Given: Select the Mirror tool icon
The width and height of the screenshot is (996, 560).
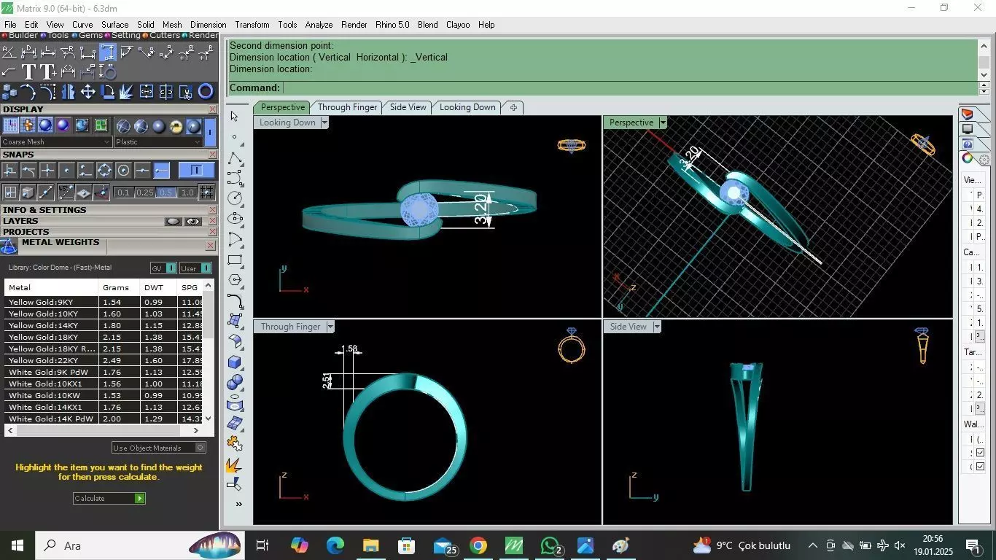Looking at the screenshot, I should [68, 91].
